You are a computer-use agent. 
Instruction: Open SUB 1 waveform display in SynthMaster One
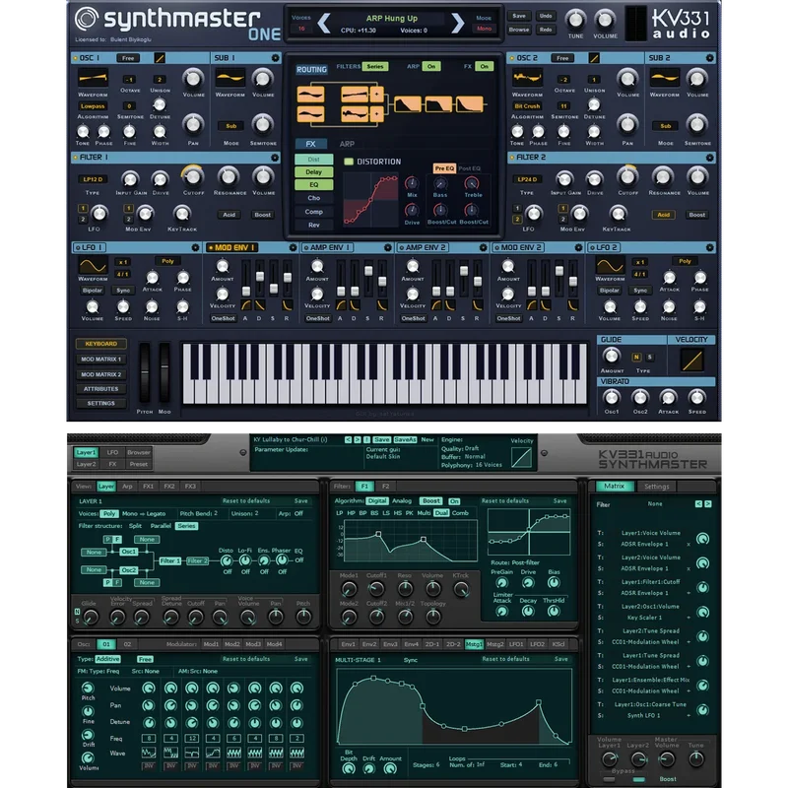click(230, 78)
